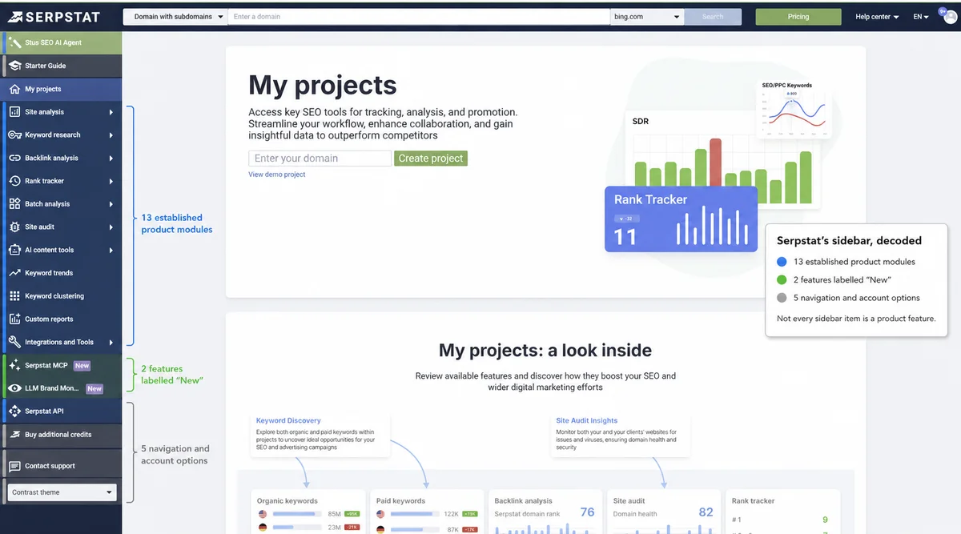This screenshot has width=961, height=534.
Task: Open the Keyword Discovery link
Action: [x=288, y=420]
